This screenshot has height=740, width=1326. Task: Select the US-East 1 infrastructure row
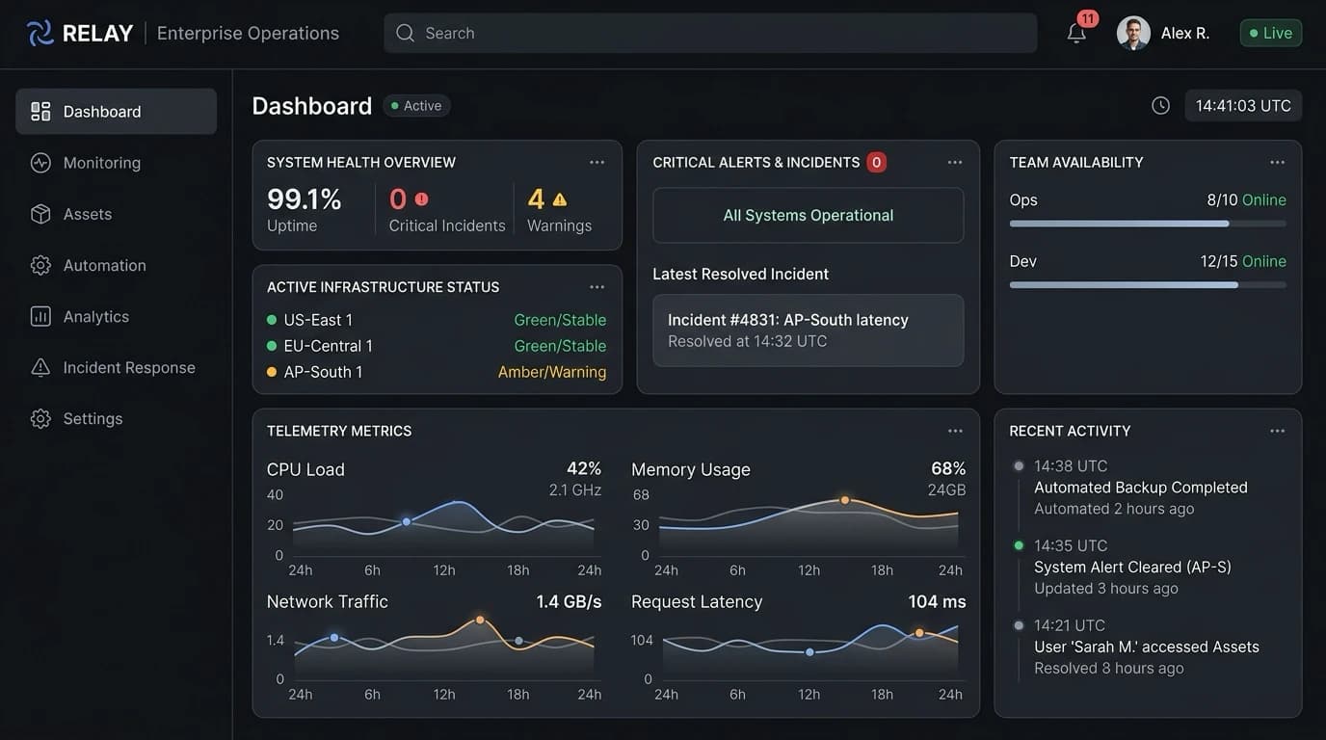(437, 320)
